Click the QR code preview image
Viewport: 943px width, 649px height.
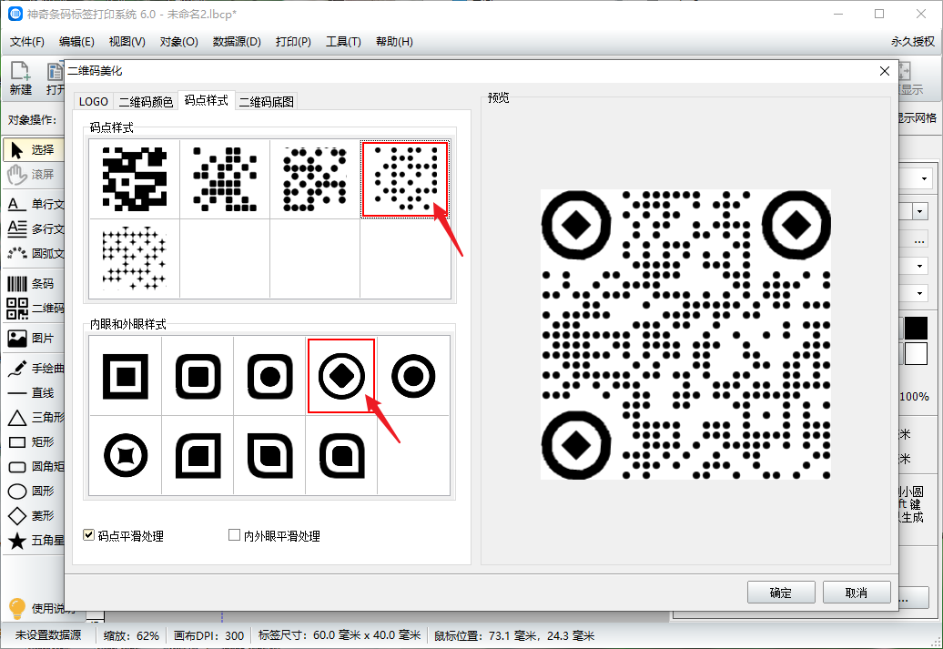tap(685, 334)
